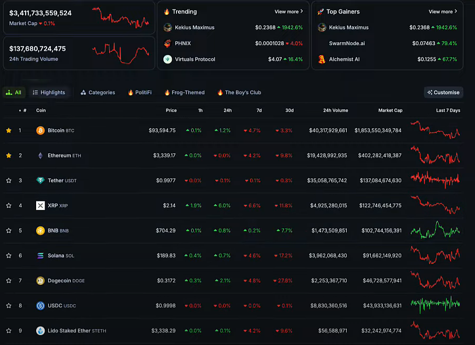The height and width of the screenshot is (345, 475).
Task: Click the XRP coin logo icon
Action: (40, 206)
